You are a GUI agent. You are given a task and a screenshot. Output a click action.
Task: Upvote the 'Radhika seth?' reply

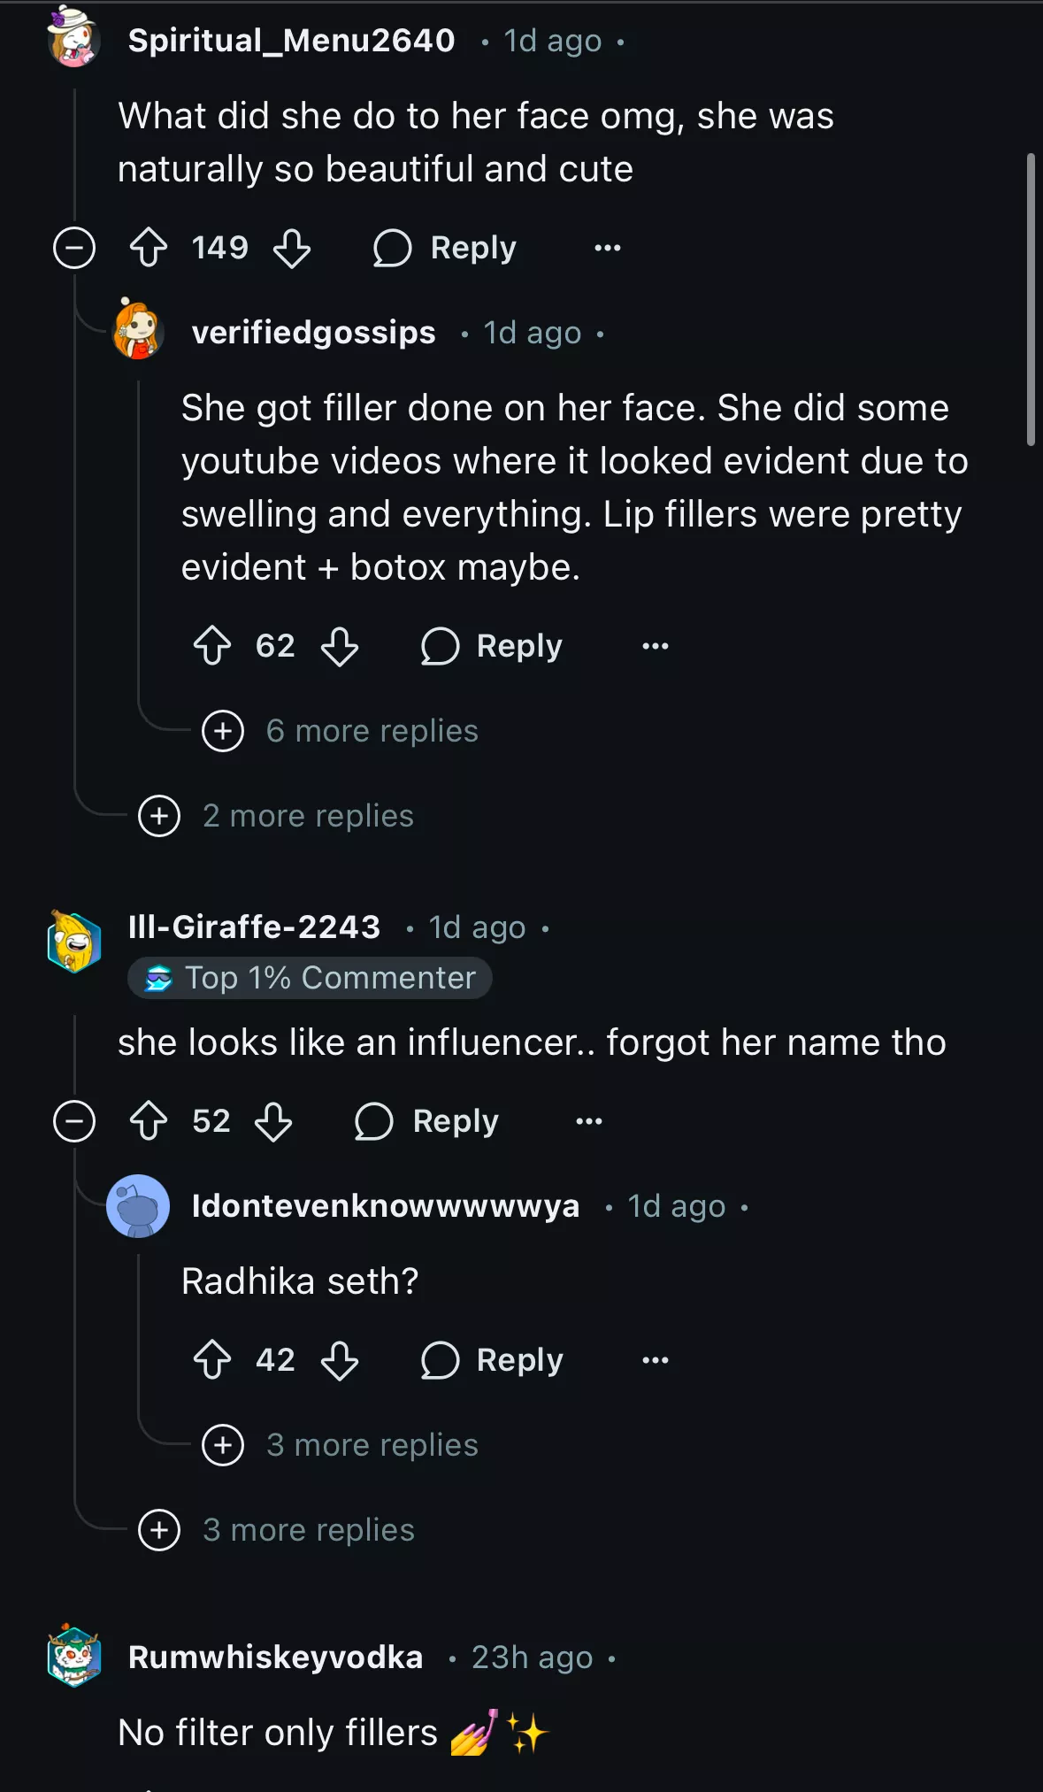pyautogui.click(x=212, y=1360)
